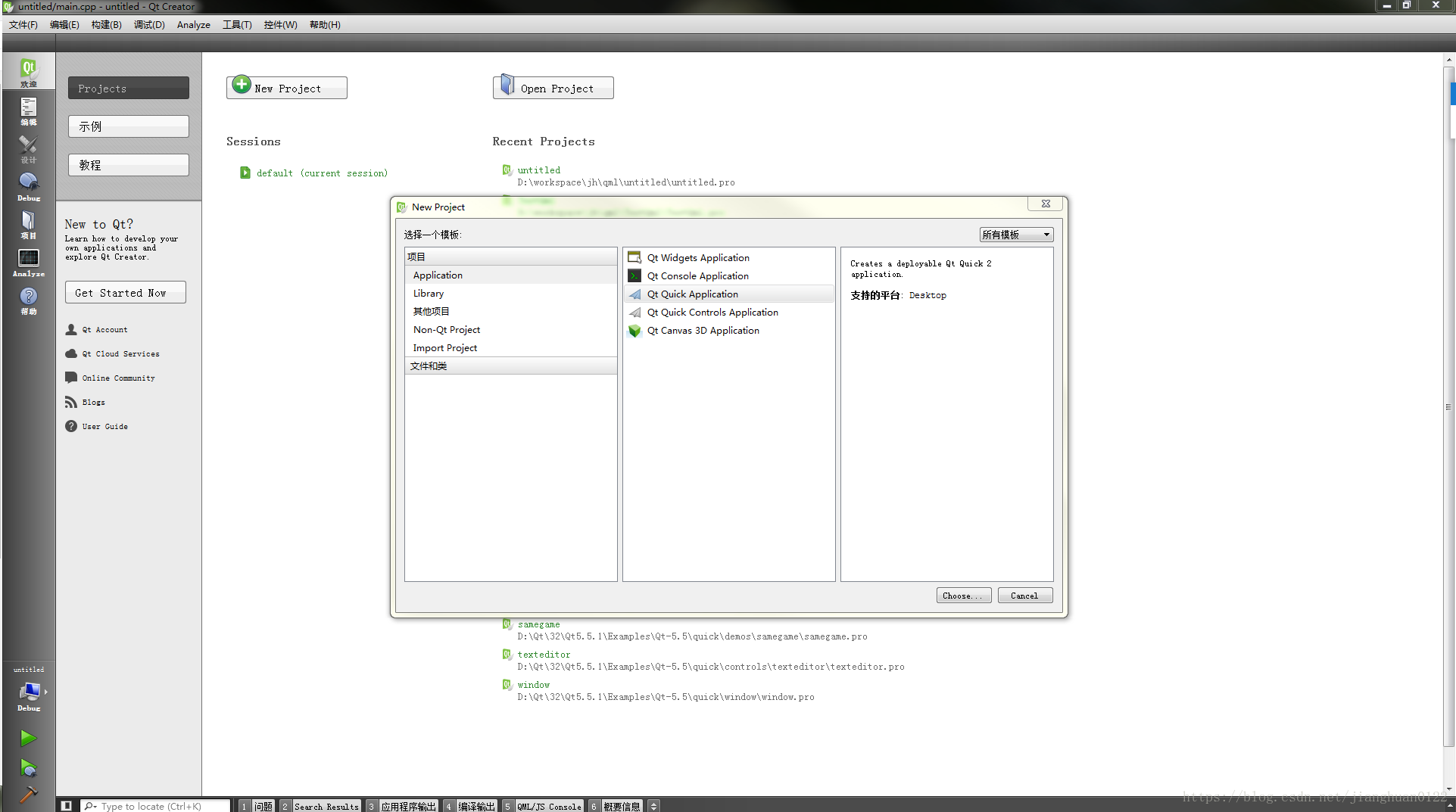The height and width of the screenshot is (812, 1456).
Task: Click the Type to locate search field
Action: [156, 806]
